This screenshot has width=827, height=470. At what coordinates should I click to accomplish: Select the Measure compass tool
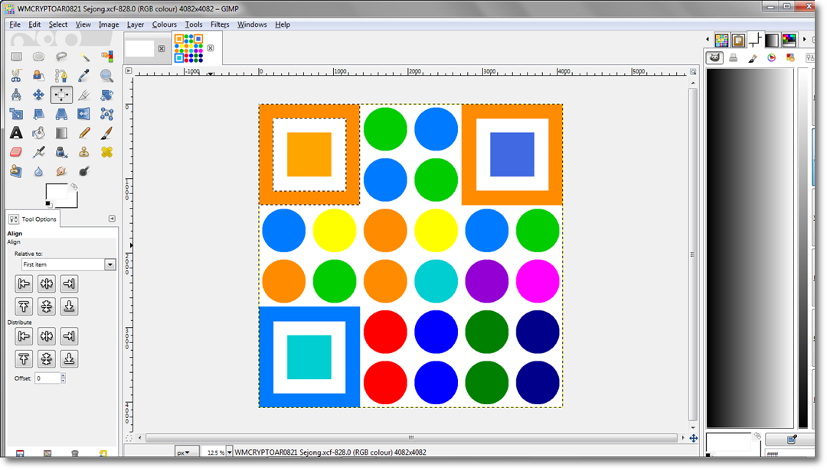point(16,95)
